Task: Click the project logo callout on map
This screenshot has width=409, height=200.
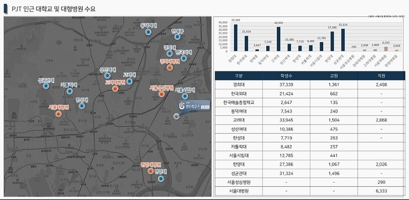Action: 194,105
